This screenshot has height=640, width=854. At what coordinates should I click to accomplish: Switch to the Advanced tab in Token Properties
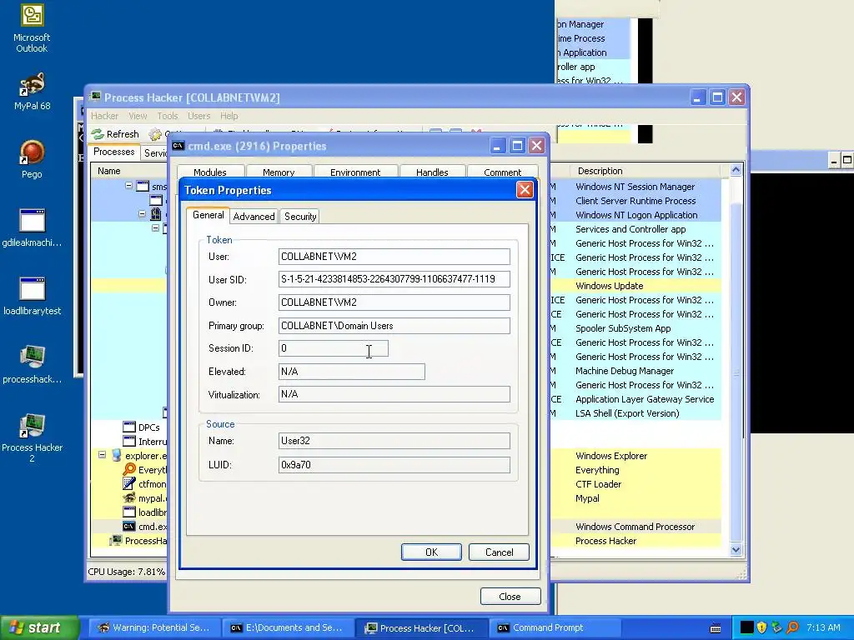click(x=254, y=217)
